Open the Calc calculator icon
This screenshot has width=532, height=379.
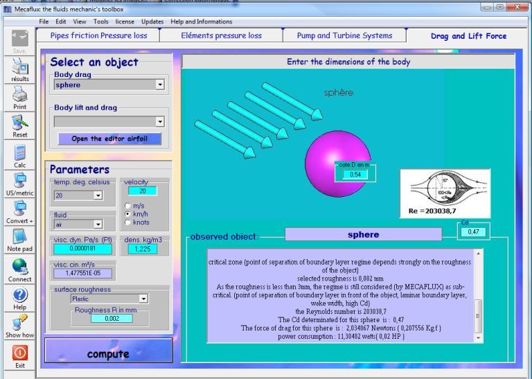coord(20,152)
